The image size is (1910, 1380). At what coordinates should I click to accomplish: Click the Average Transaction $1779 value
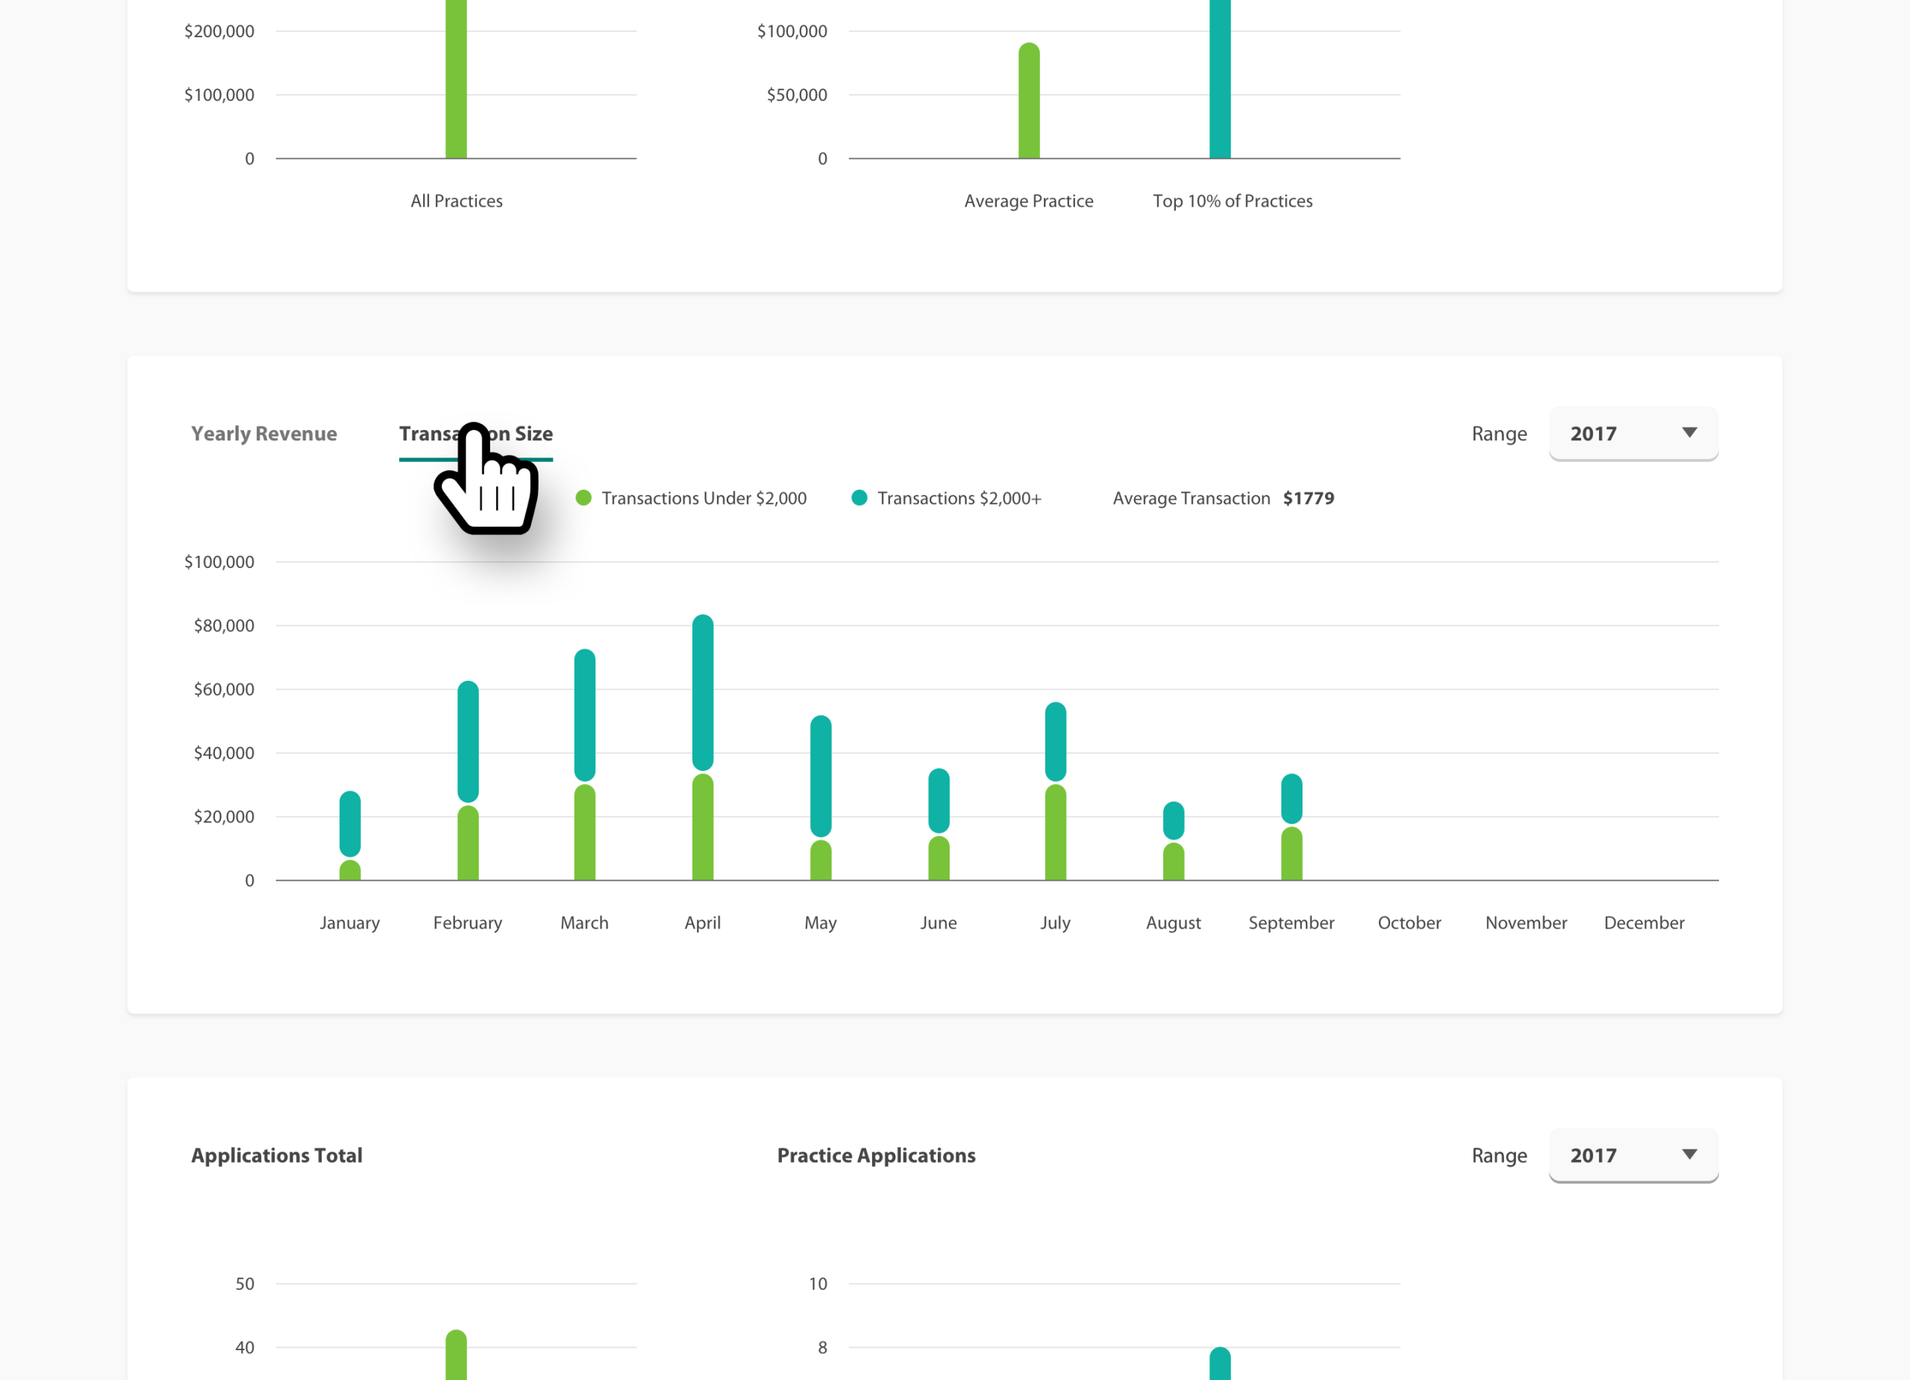point(1308,498)
